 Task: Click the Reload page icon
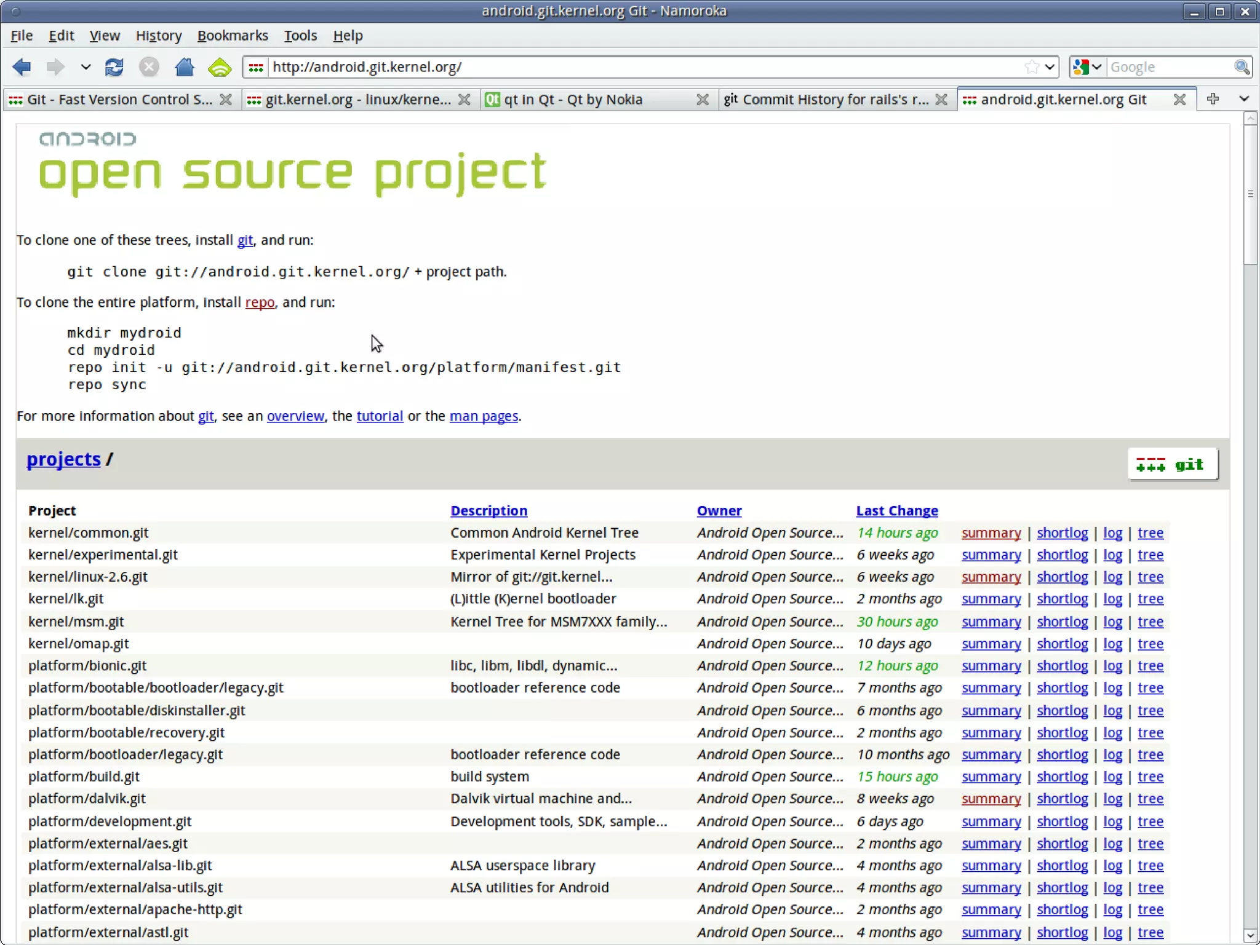click(114, 67)
